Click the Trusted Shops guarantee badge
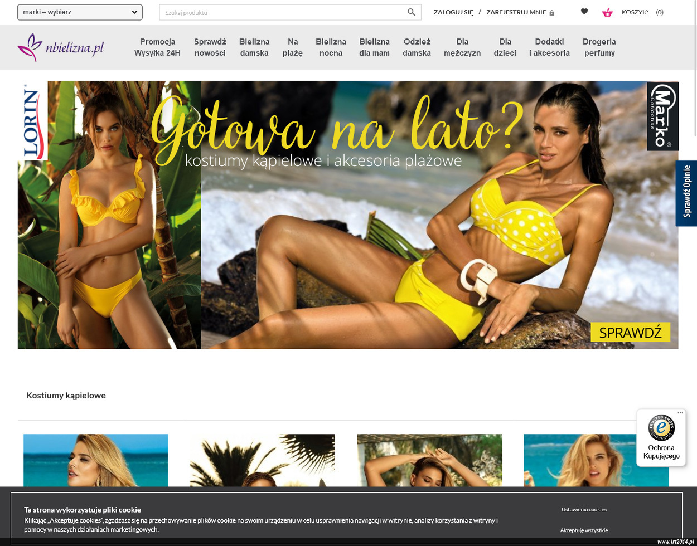 661,428
